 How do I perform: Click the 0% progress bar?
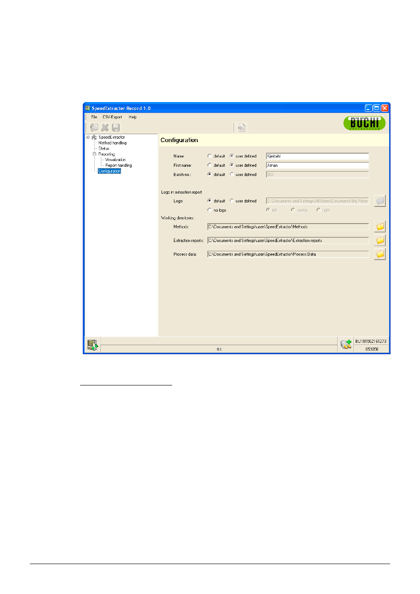pos(219,349)
